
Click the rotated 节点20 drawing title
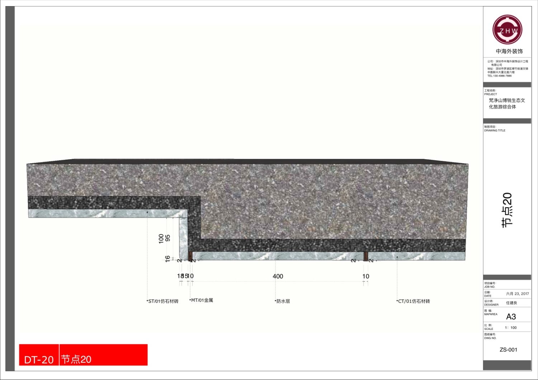pos(507,210)
